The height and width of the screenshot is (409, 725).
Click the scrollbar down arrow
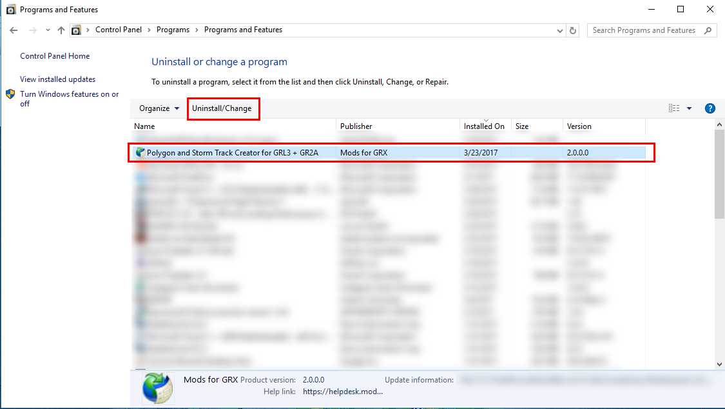[719, 364]
